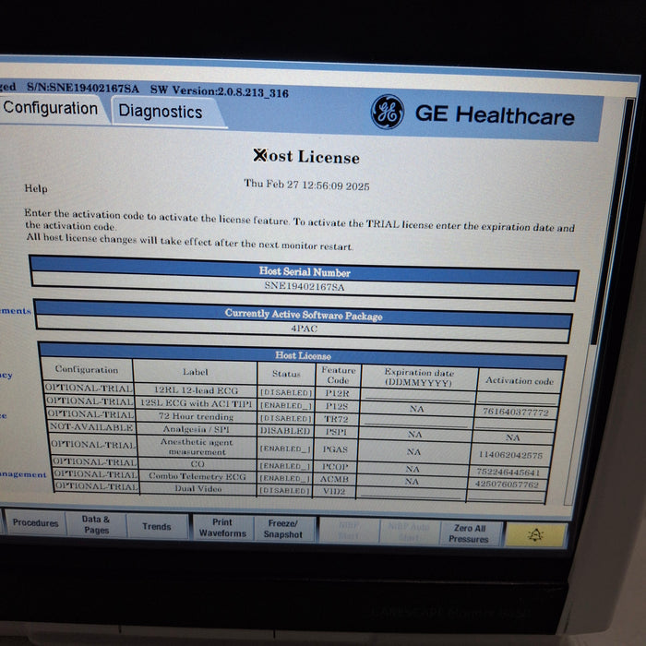The image size is (646, 646).
Task: Click Print Waveforms button
Action: tap(222, 528)
